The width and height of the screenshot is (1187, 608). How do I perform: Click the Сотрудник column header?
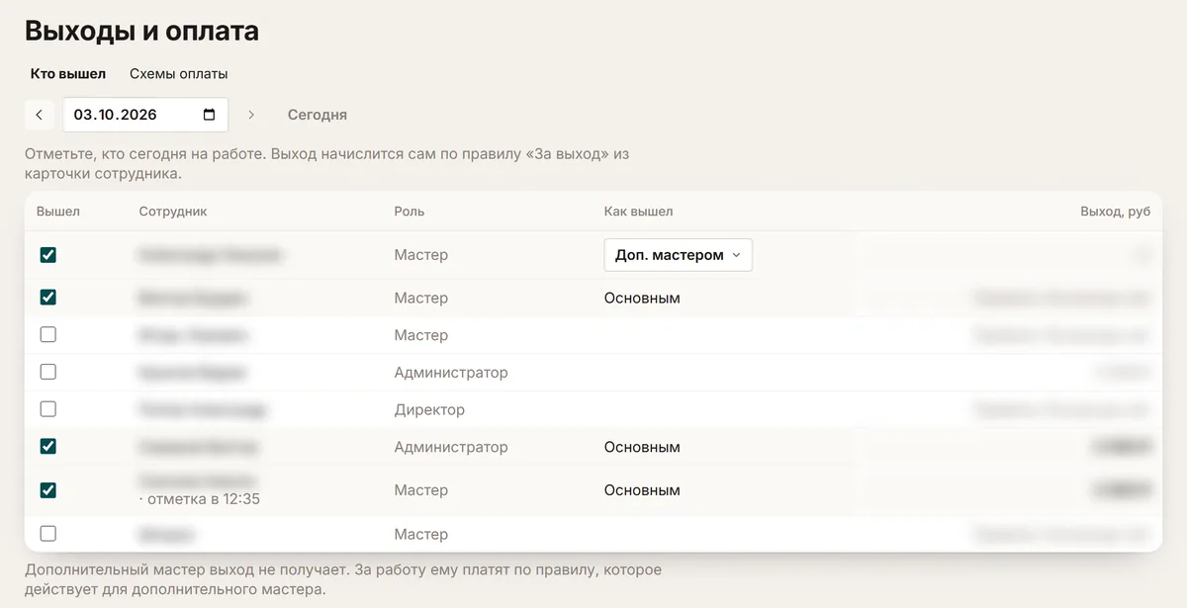[x=173, y=212]
